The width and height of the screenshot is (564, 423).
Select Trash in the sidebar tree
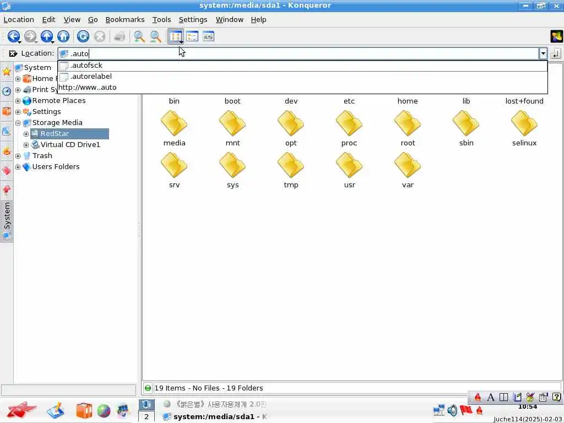[x=42, y=156]
